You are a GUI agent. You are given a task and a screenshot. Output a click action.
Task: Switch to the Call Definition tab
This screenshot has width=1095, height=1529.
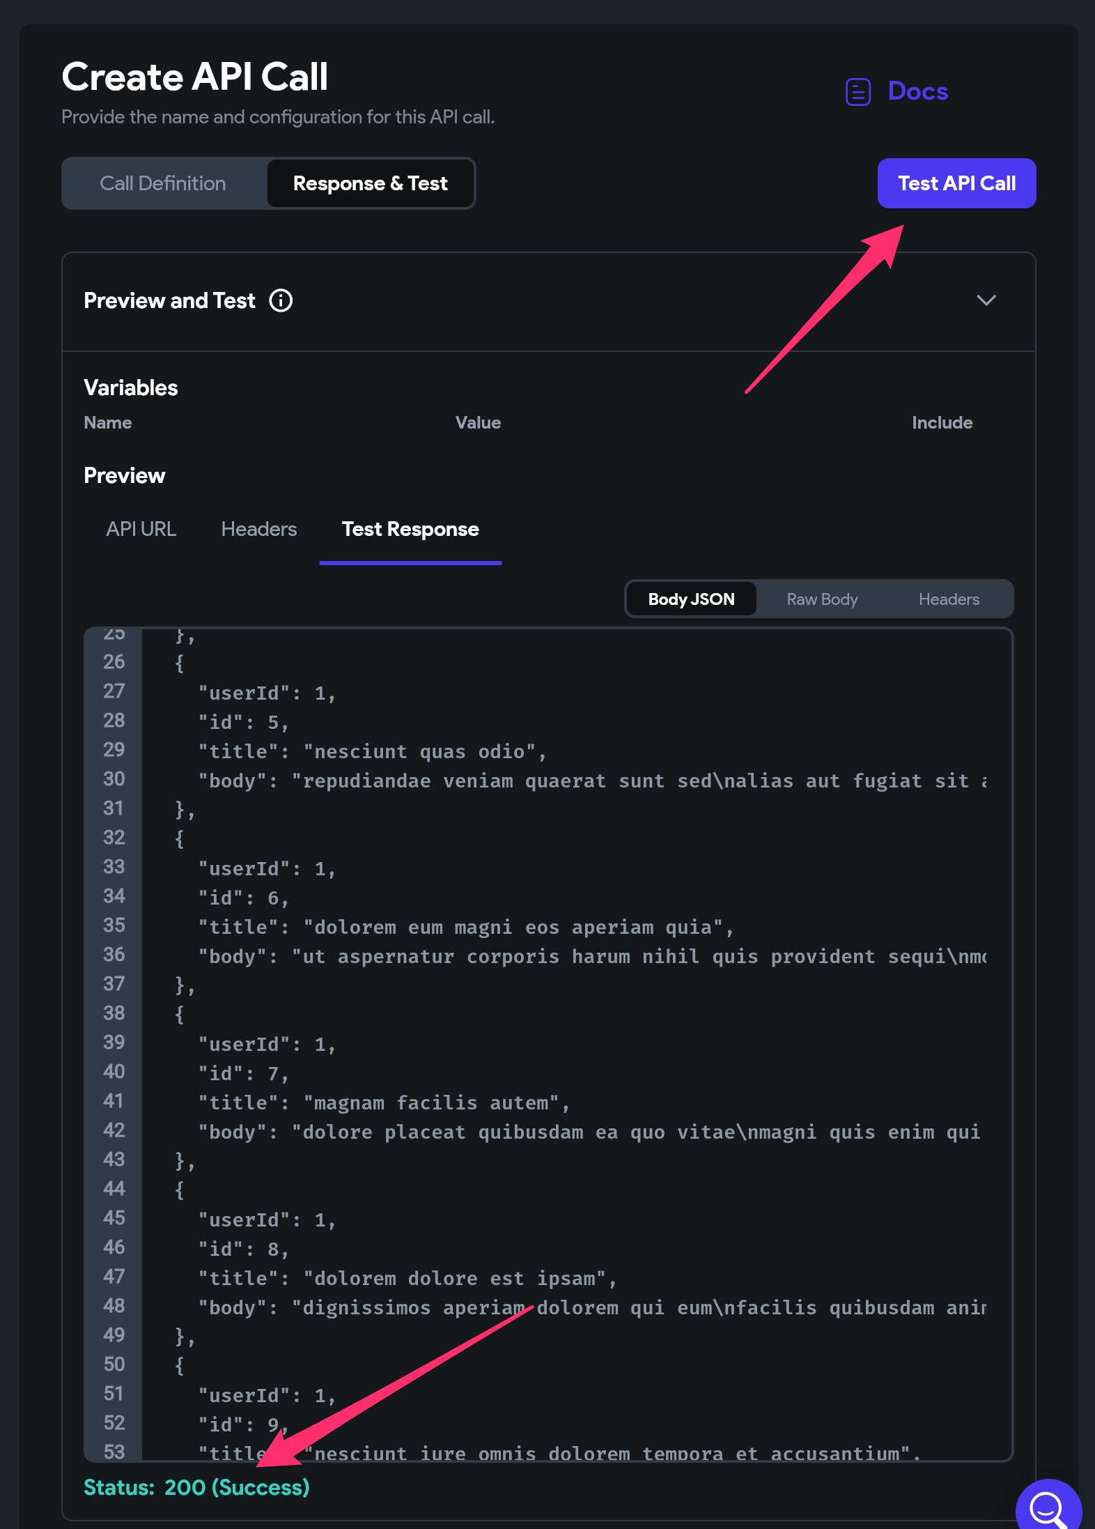tap(163, 183)
